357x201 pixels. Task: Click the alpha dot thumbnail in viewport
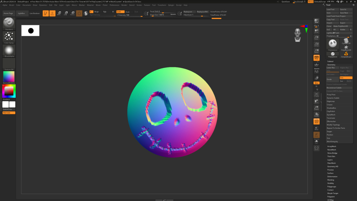pyautogui.click(x=30, y=31)
